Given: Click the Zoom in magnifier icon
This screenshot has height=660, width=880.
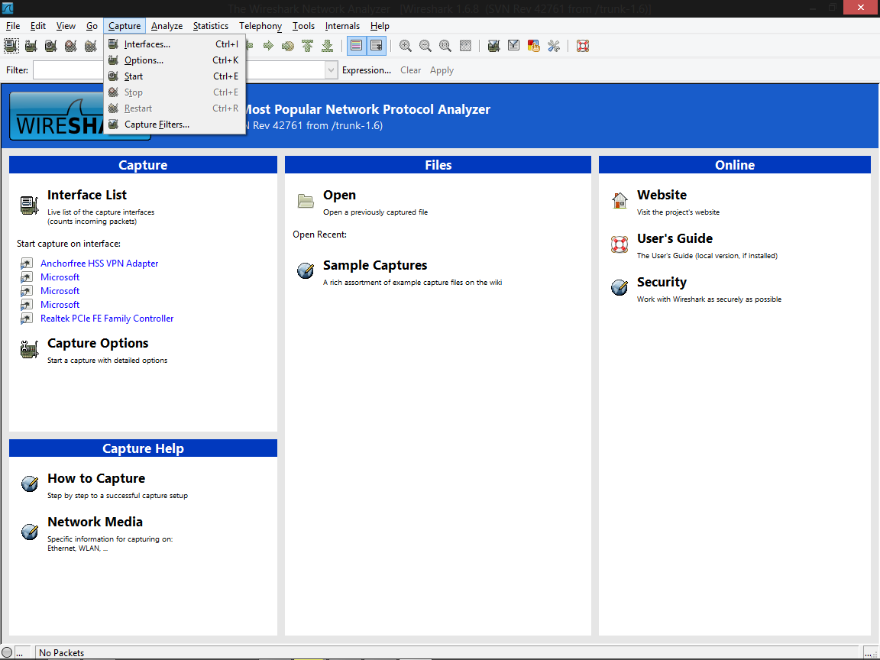Looking at the screenshot, I should pos(405,46).
